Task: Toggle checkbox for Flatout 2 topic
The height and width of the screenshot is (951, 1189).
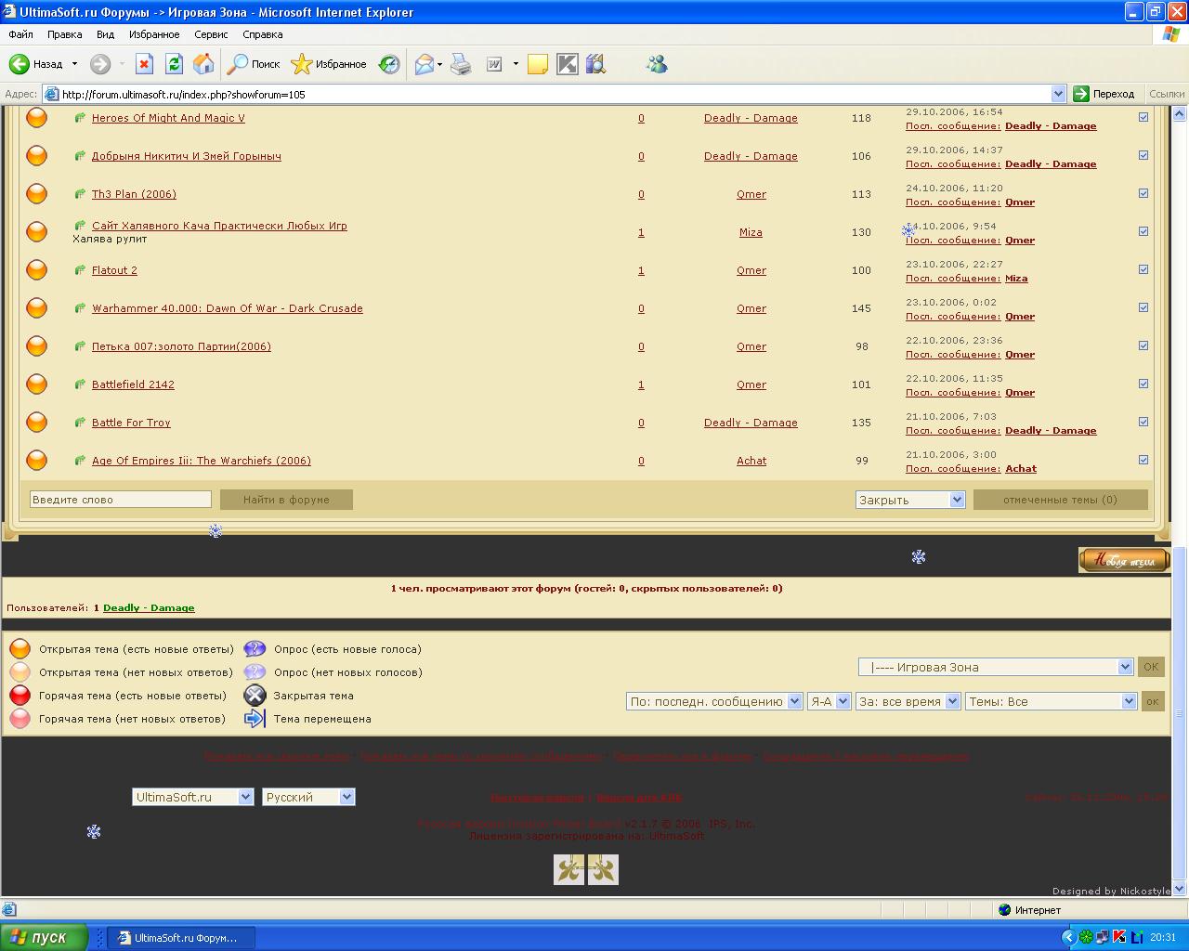Action: pyautogui.click(x=1143, y=269)
